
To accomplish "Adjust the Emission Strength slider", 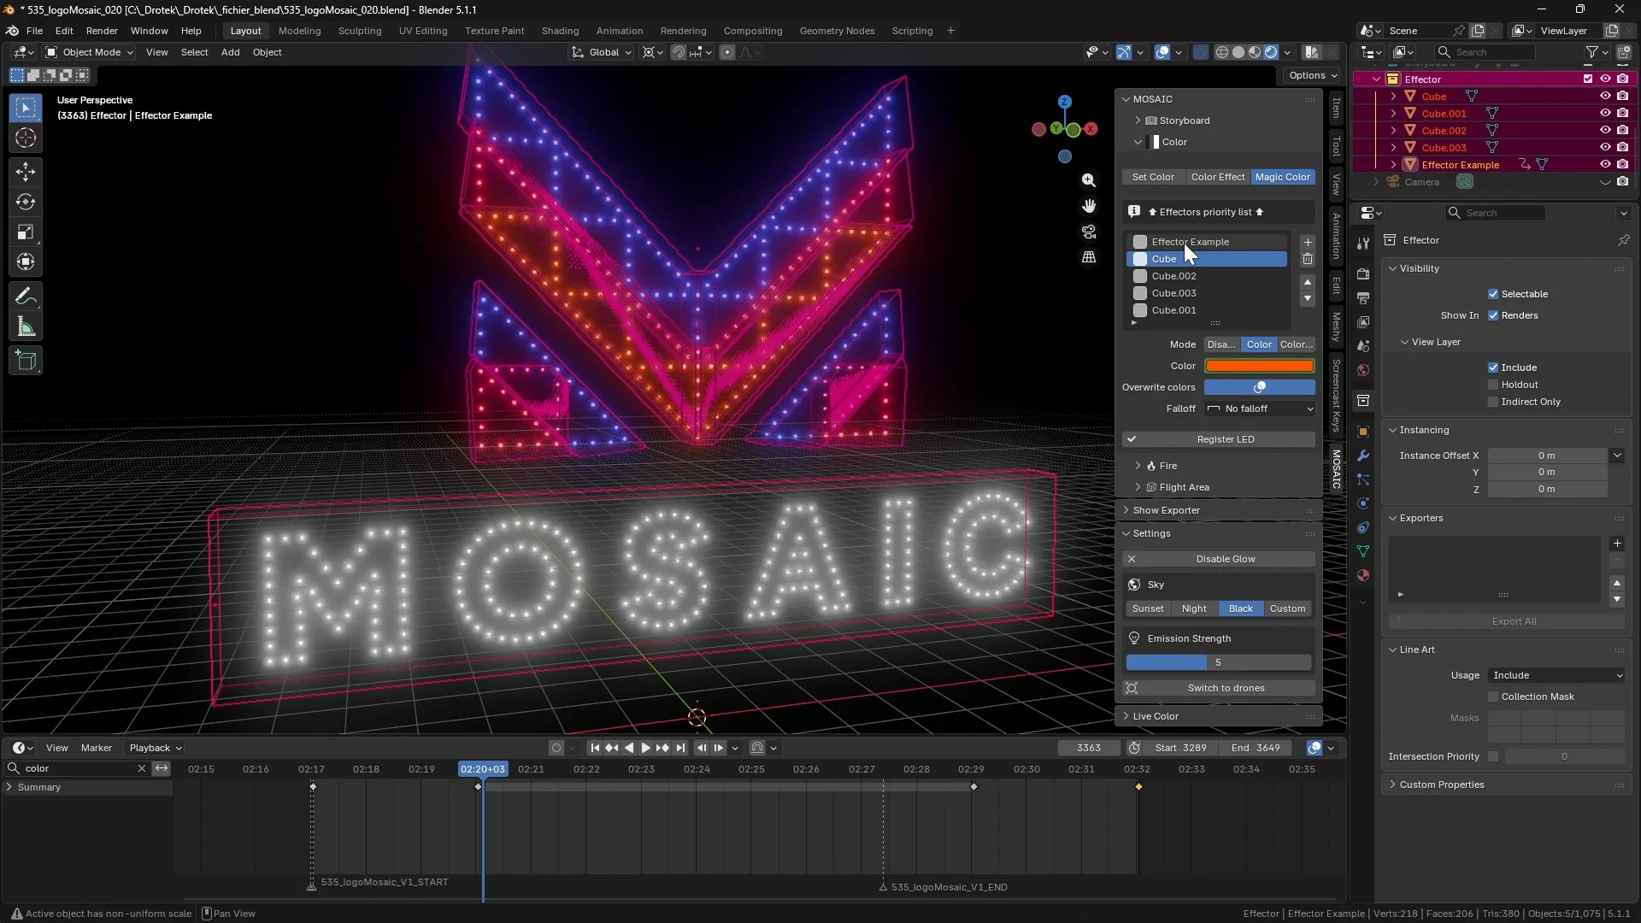I will 1219,662.
